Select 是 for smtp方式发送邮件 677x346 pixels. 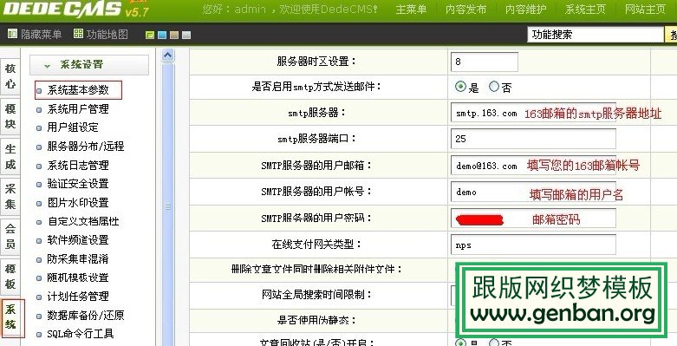click(x=460, y=87)
